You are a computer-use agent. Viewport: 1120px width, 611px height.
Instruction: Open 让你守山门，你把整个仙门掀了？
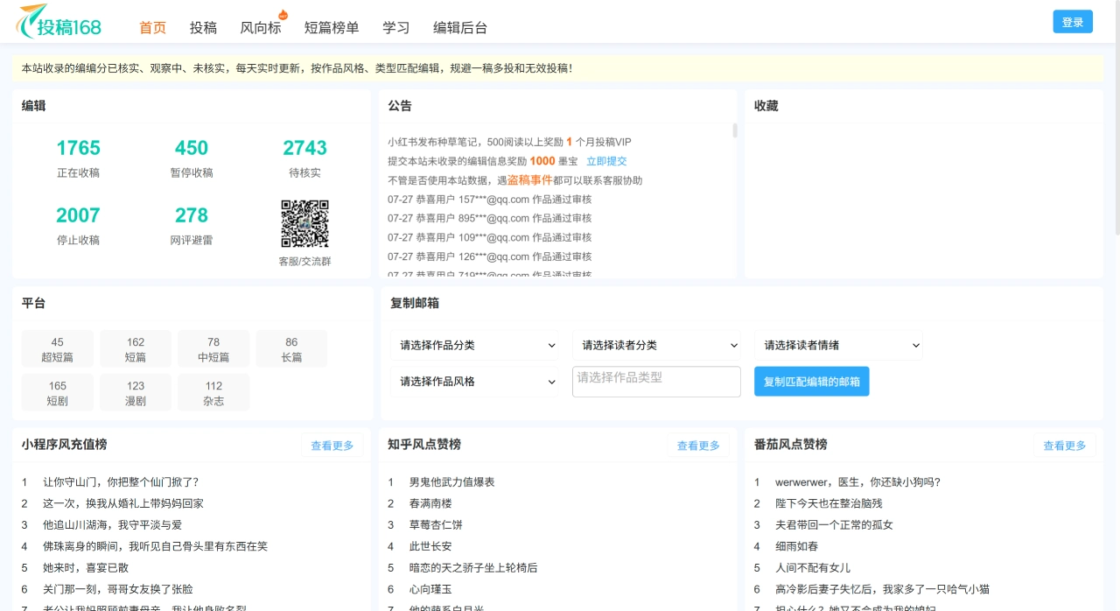pyautogui.click(x=121, y=482)
